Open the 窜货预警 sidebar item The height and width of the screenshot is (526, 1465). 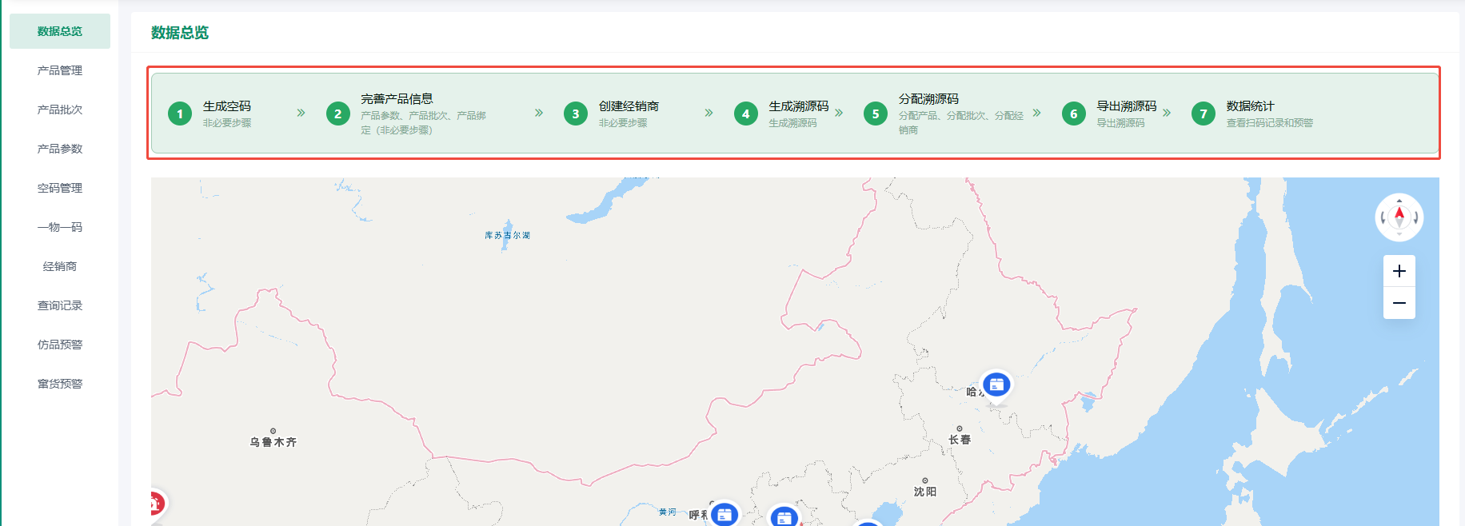tap(60, 384)
